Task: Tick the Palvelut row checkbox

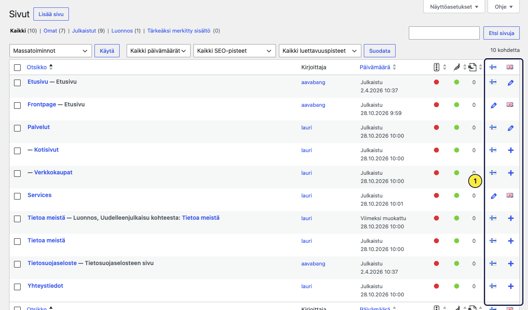Action: (17, 128)
